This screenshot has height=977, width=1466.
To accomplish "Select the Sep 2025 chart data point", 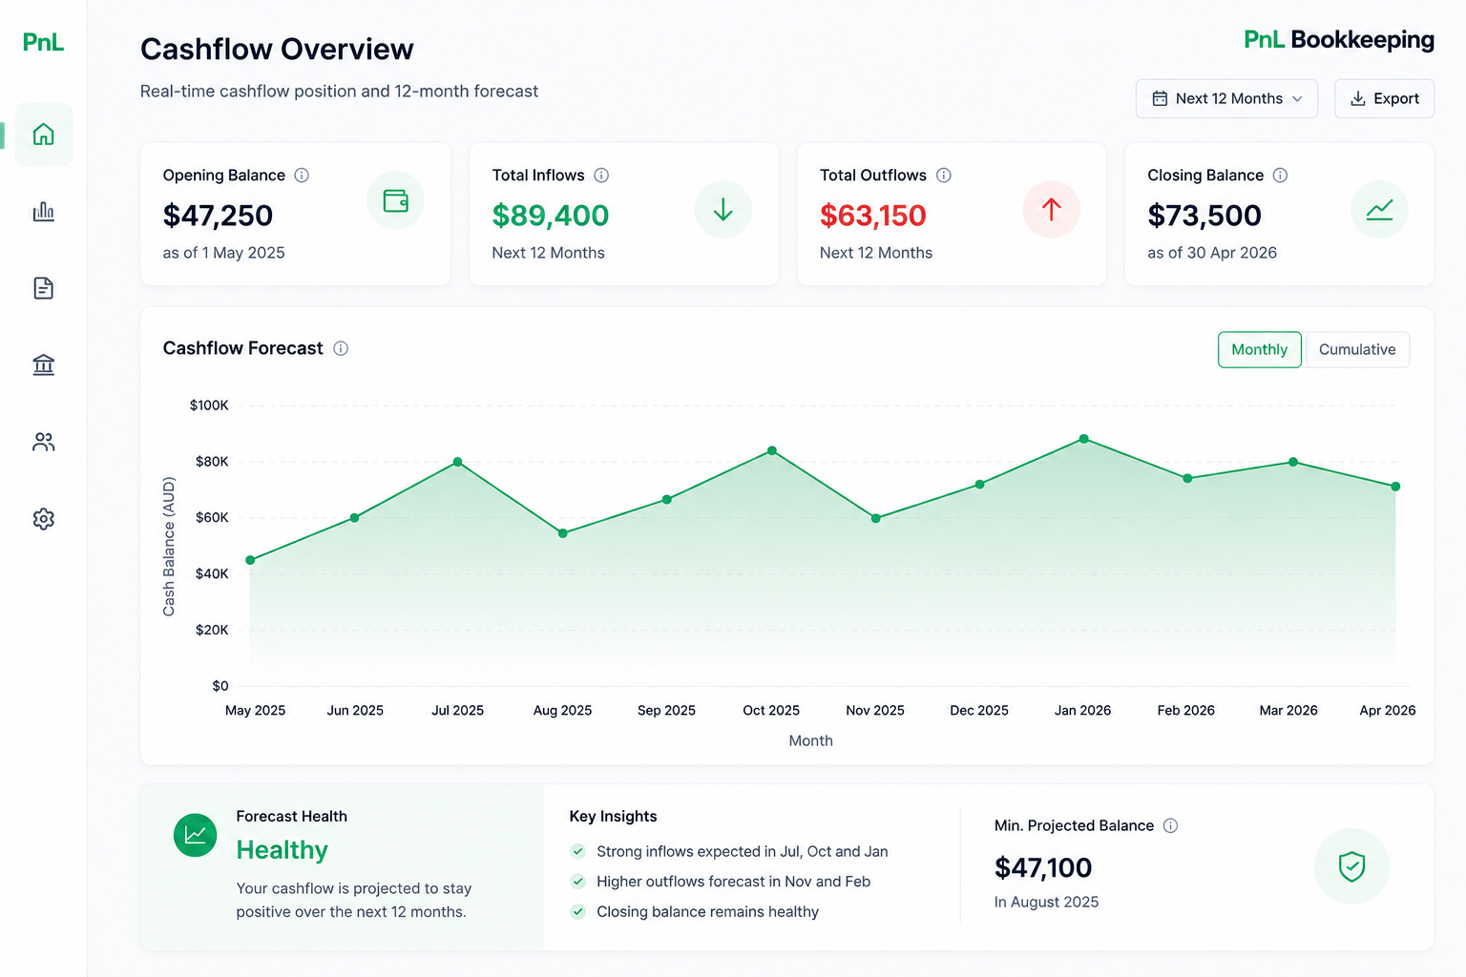I will [x=667, y=499].
